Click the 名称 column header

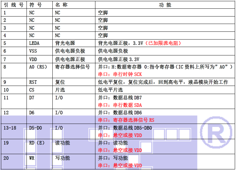click(x=61, y=5)
